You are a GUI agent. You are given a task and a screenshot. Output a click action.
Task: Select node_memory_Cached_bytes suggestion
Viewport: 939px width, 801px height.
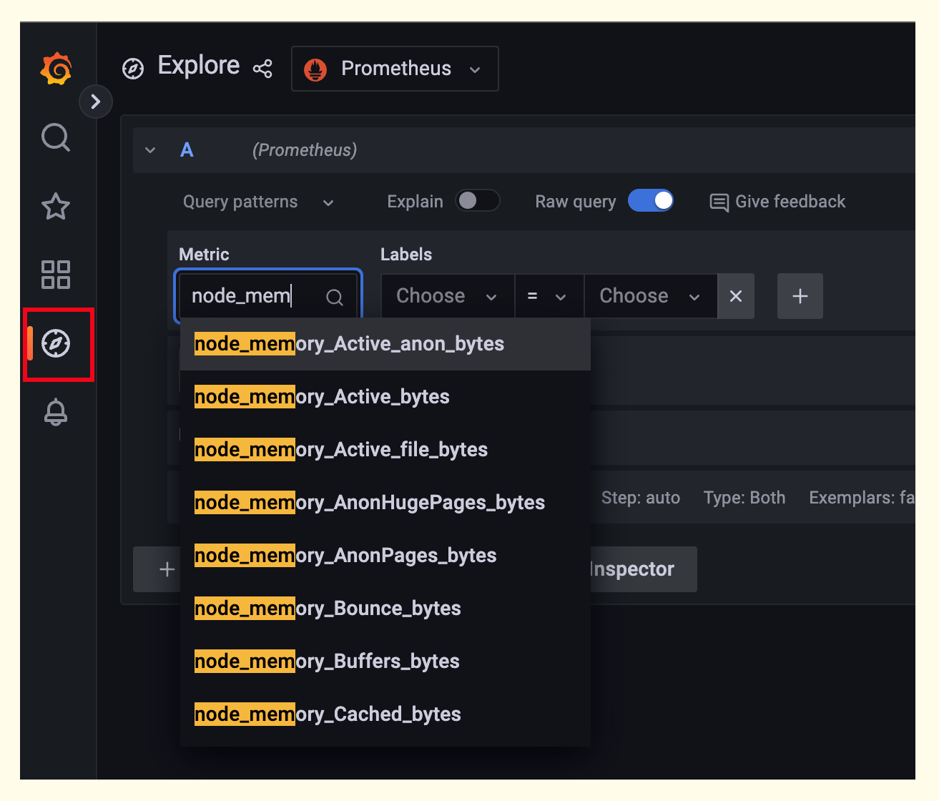(385, 714)
